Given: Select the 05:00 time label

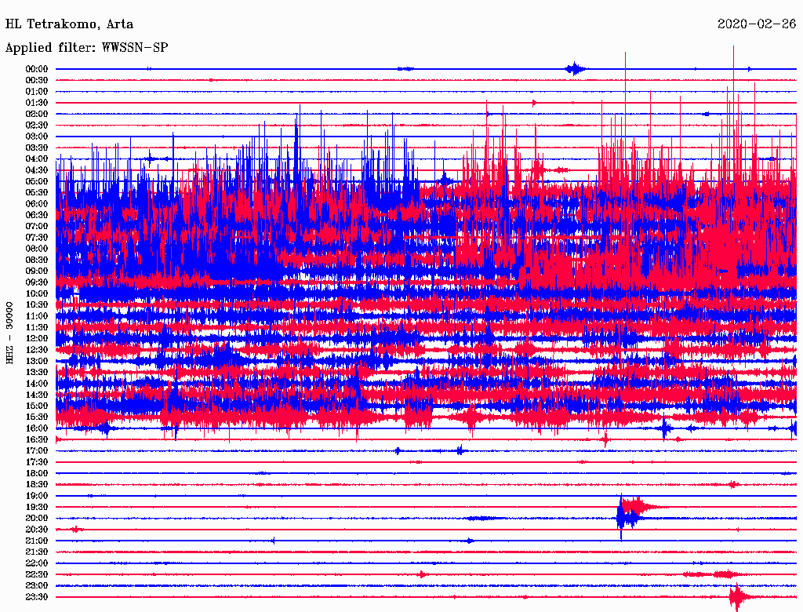Looking at the screenshot, I should tap(37, 181).
